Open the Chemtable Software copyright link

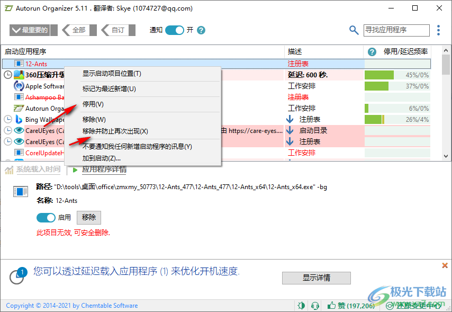tap(72, 306)
